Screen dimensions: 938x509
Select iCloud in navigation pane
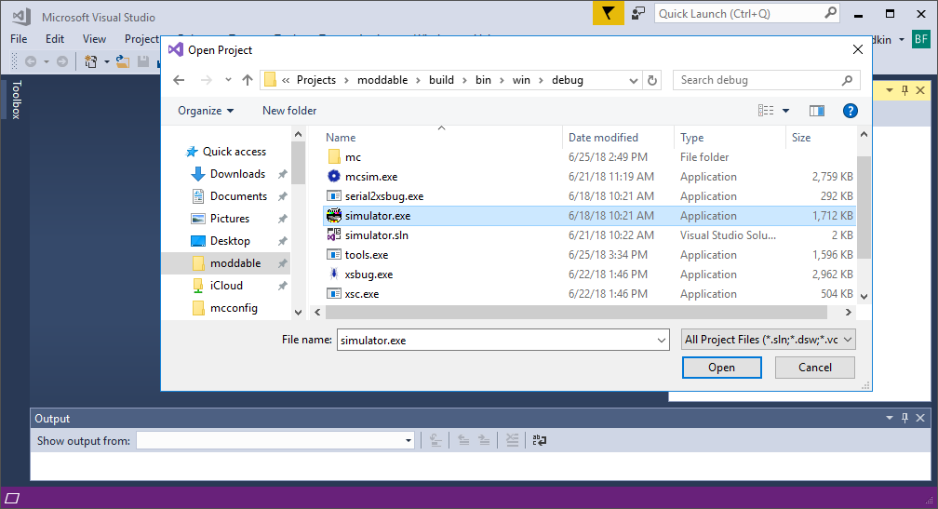tap(217, 286)
